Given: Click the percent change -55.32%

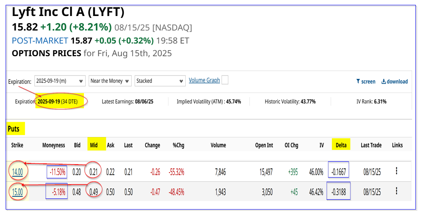Looking at the screenshot, I should (x=176, y=172).
